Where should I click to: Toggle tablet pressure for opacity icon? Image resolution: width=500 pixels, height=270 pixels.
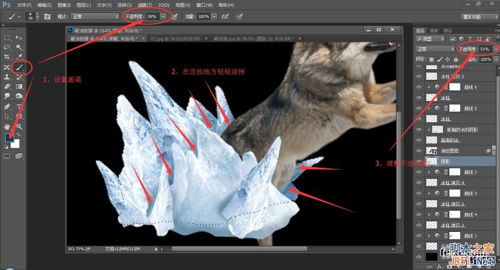pos(175,17)
